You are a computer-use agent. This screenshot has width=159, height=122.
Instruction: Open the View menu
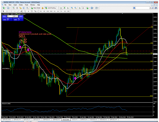[x=10, y=5]
